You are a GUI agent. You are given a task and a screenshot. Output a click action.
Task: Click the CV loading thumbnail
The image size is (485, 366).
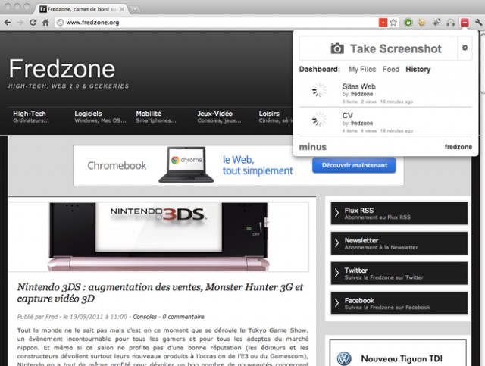coord(319,120)
